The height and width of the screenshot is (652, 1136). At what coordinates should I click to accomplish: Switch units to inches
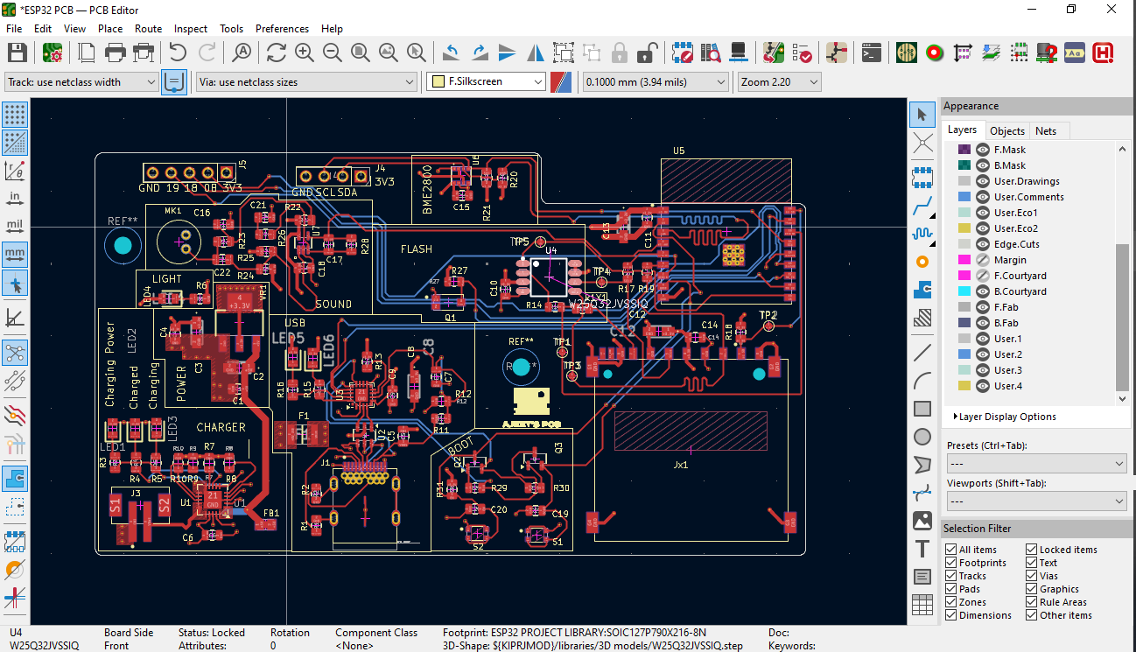coord(15,199)
